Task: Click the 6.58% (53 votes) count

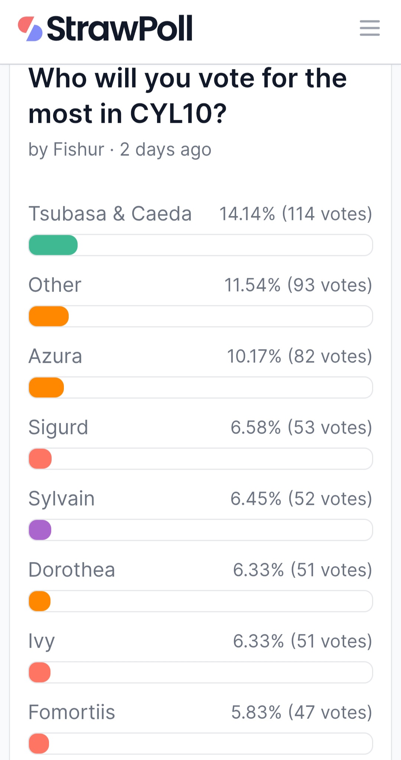Action: (x=301, y=428)
